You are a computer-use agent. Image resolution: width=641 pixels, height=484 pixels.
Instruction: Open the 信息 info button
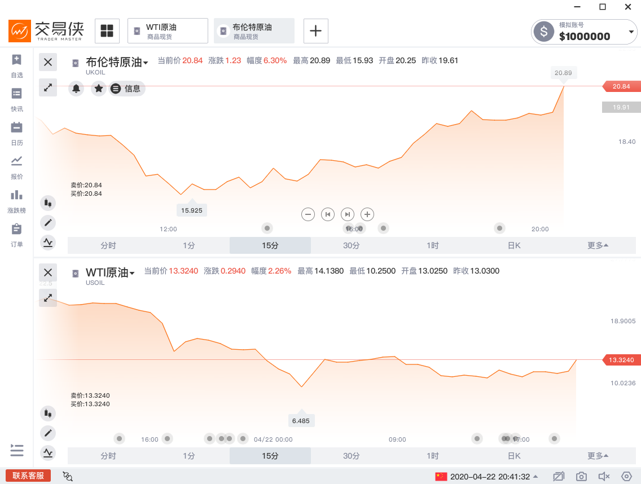click(127, 89)
